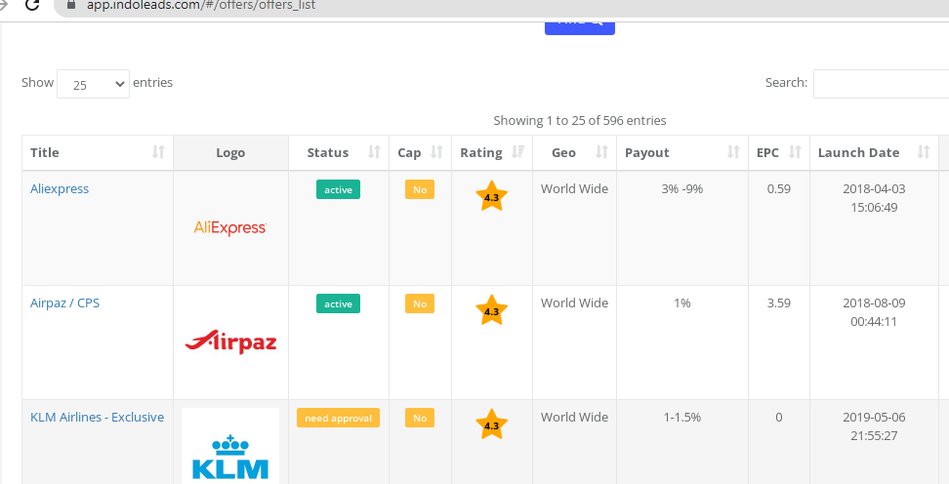Click the EPC value 0.59
This screenshot has width=949, height=484.
click(x=779, y=188)
